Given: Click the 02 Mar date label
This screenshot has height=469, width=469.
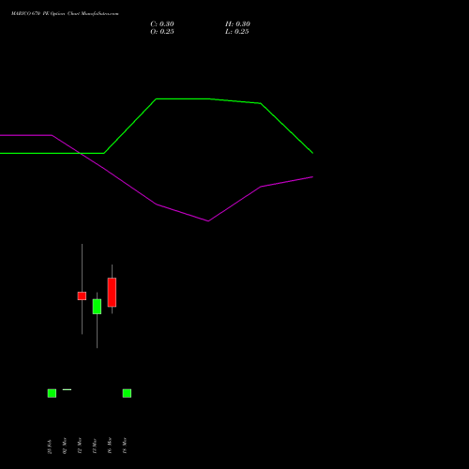Looking at the screenshot, I should 65,446.
